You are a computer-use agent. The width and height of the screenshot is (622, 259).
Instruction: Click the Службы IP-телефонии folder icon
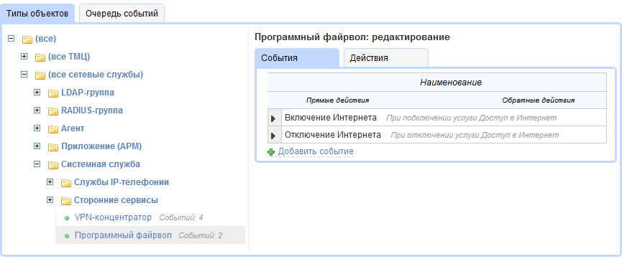coord(66,183)
